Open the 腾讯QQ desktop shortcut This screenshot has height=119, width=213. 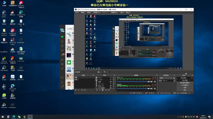pos(13,13)
